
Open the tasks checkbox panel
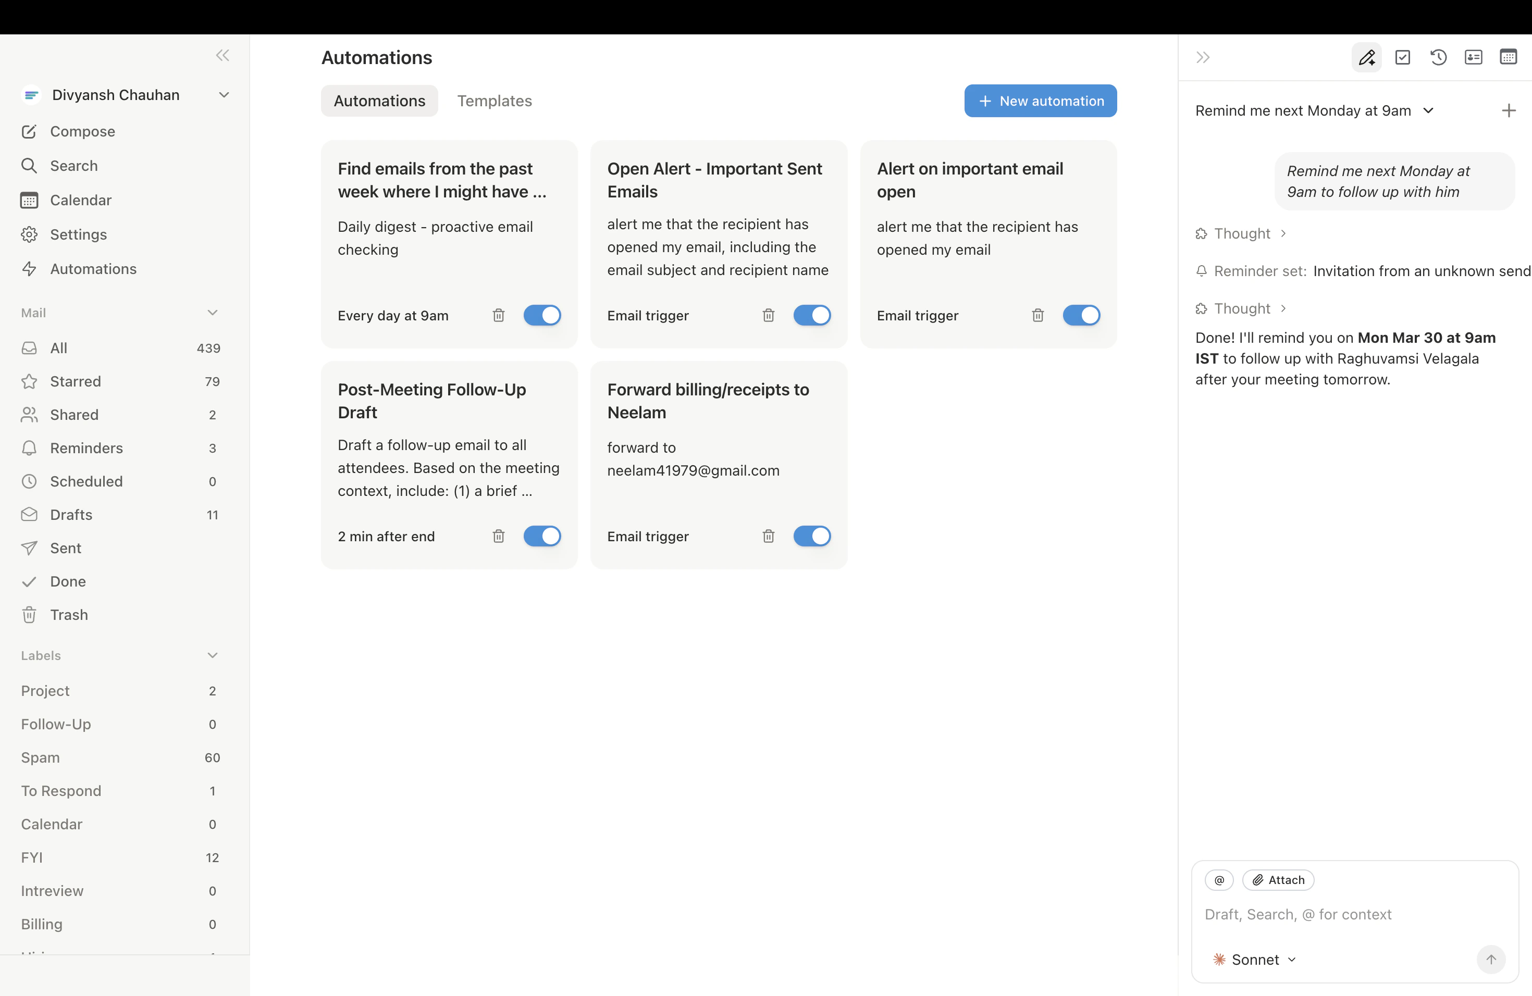click(x=1403, y=57)
